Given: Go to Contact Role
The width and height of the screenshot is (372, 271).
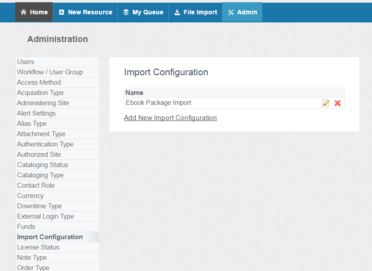Looking at the screenshot, I should click(x=57, y=185).
